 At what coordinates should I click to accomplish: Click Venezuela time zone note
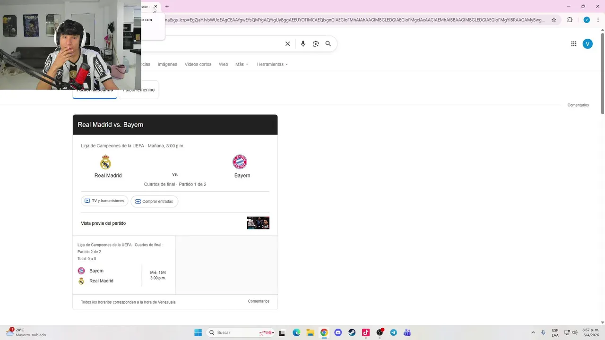128,302
